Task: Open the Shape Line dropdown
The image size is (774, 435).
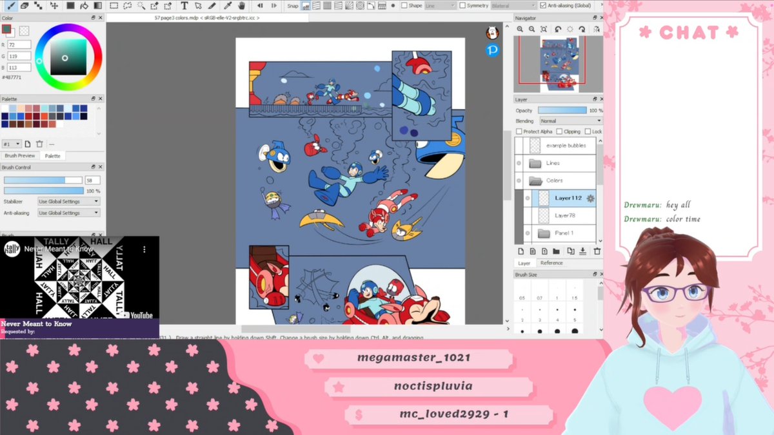Action: (439, 6)
